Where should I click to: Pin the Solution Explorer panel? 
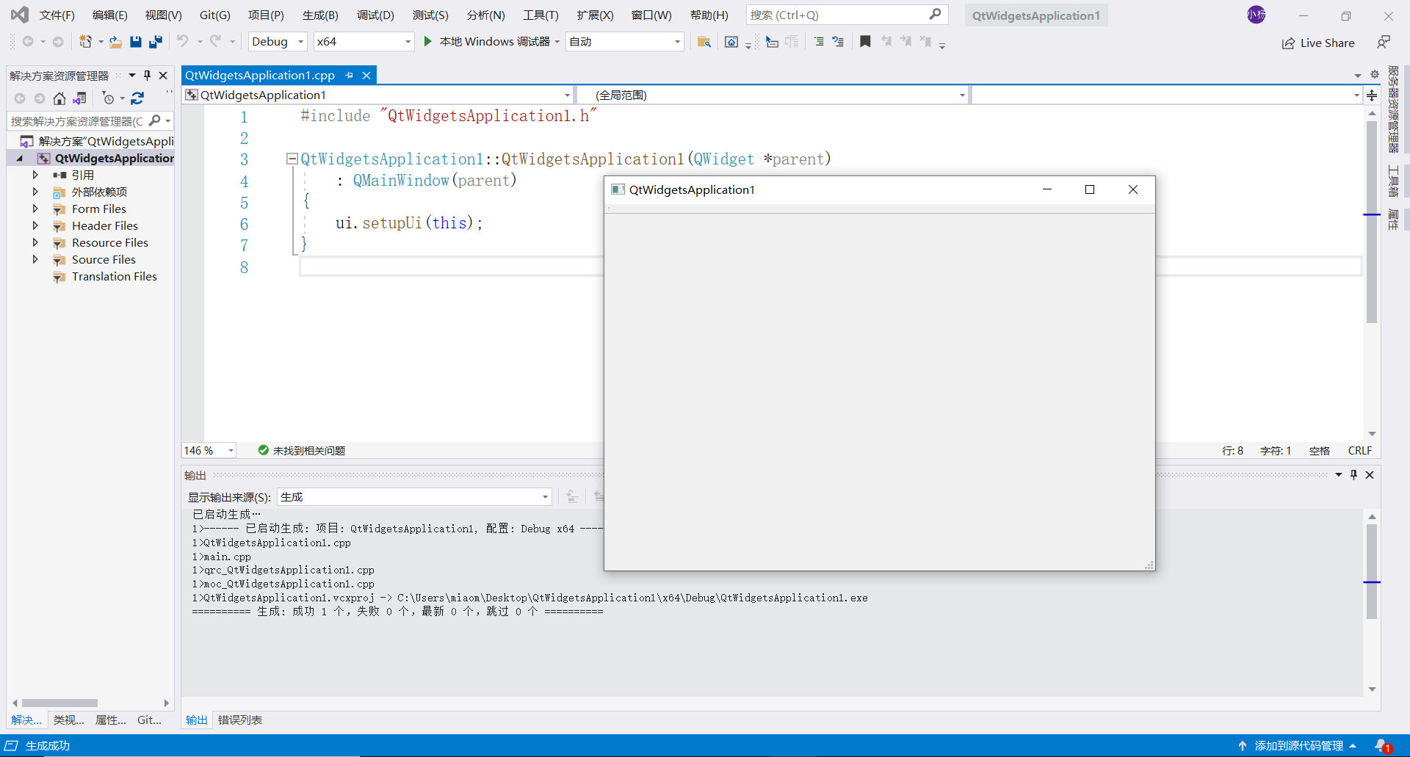(x=147, y=75)
